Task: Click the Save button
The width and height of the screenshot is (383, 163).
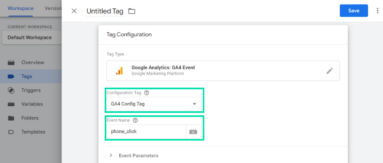Action: coord(354,11)
